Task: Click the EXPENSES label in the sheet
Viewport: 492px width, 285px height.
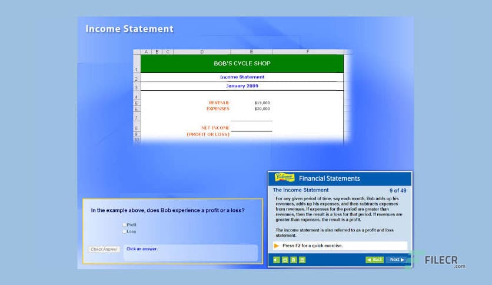Action: pos(218,109)
